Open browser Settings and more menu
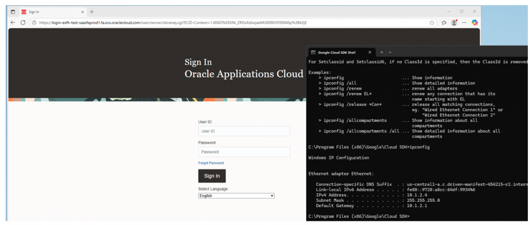Image resolution: width=530 pixels, height=225 pixels. tap(465, 23)
